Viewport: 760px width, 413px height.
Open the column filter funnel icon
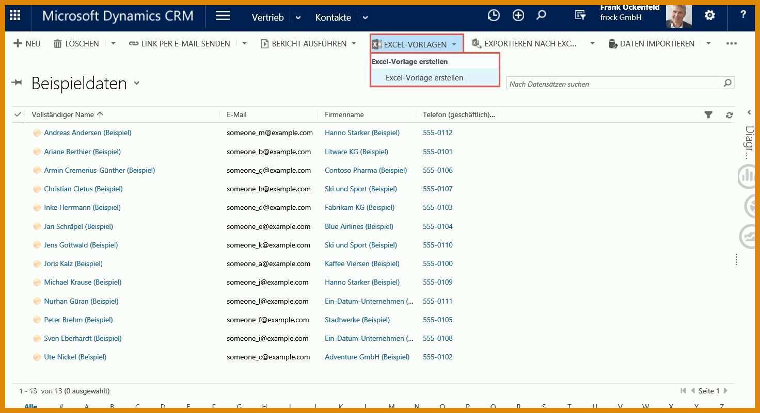pos(708,115)
